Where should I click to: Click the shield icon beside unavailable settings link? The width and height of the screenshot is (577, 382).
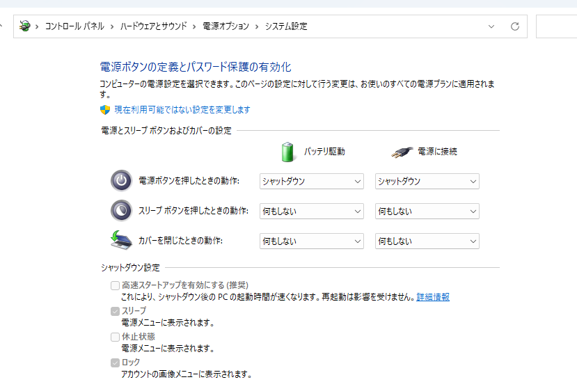tap(105, 110)
